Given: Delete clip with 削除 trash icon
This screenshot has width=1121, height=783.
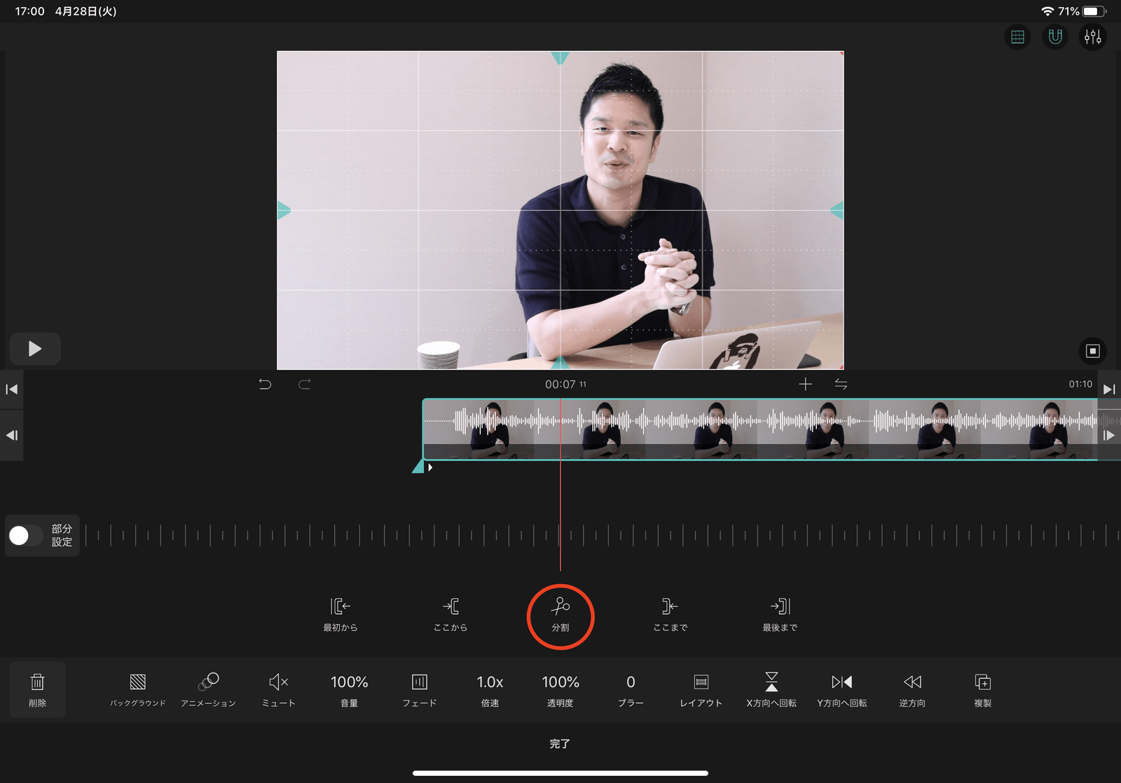Looking at the screenshot, I should (x=38, y=690).
